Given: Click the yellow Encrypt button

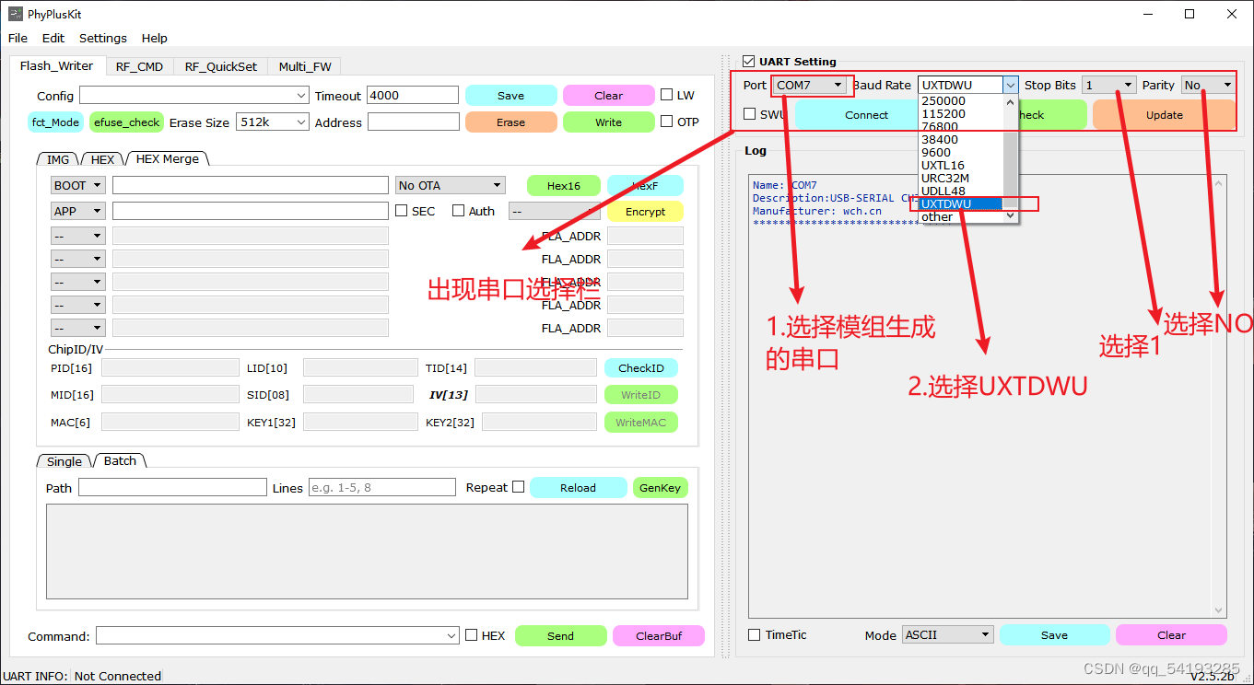Looking at the screenshot, I should pyautogui.click(x=645, y=211).
